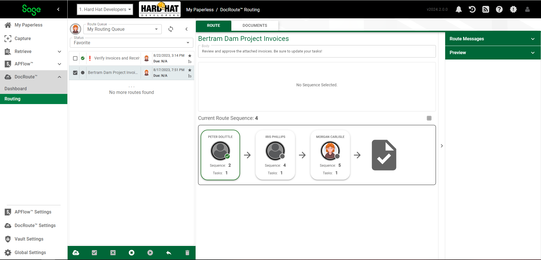
Task: Click the cloud route icon in bottom toolbar
Action: point(76,253)
